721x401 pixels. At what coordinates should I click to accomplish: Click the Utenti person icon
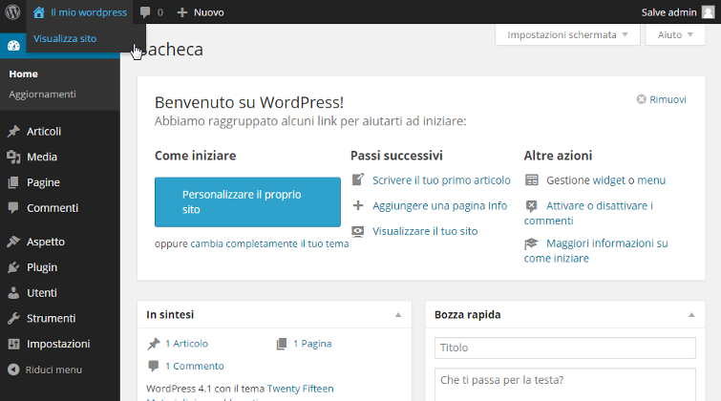point(13,293)
